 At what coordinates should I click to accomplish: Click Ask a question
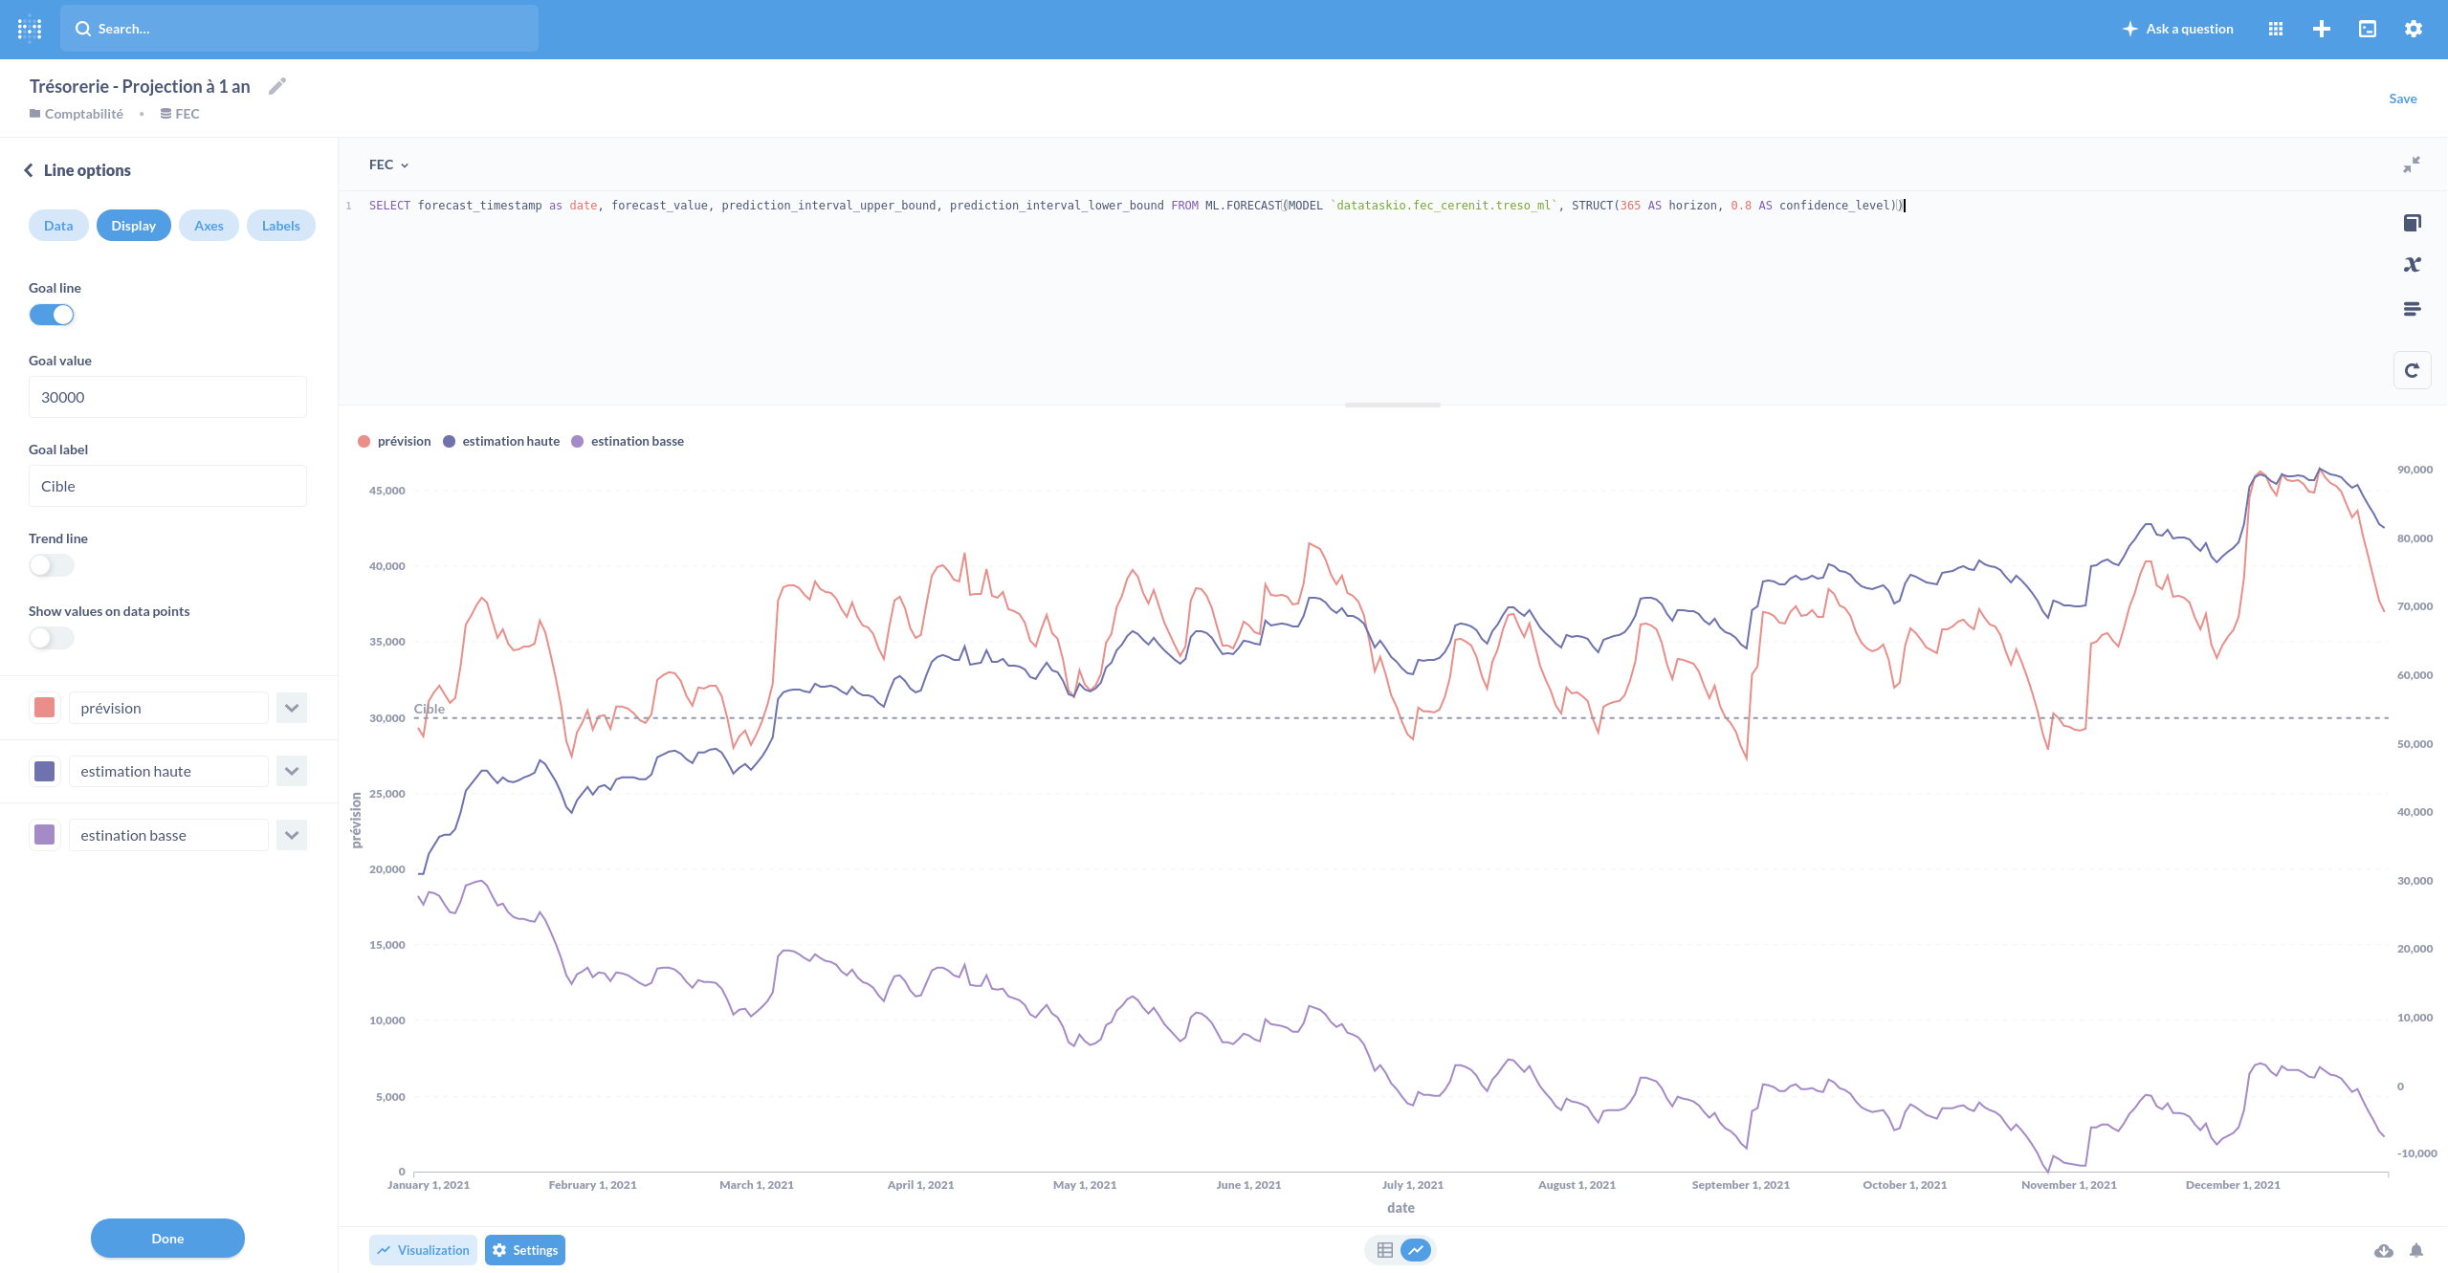point(2177,29)
